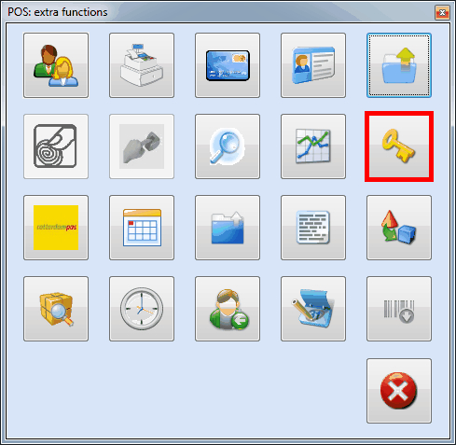Click the folder with green up arrow
This screenshot has width=456, height=445.
pyautogui.click(x=399, y=65)
